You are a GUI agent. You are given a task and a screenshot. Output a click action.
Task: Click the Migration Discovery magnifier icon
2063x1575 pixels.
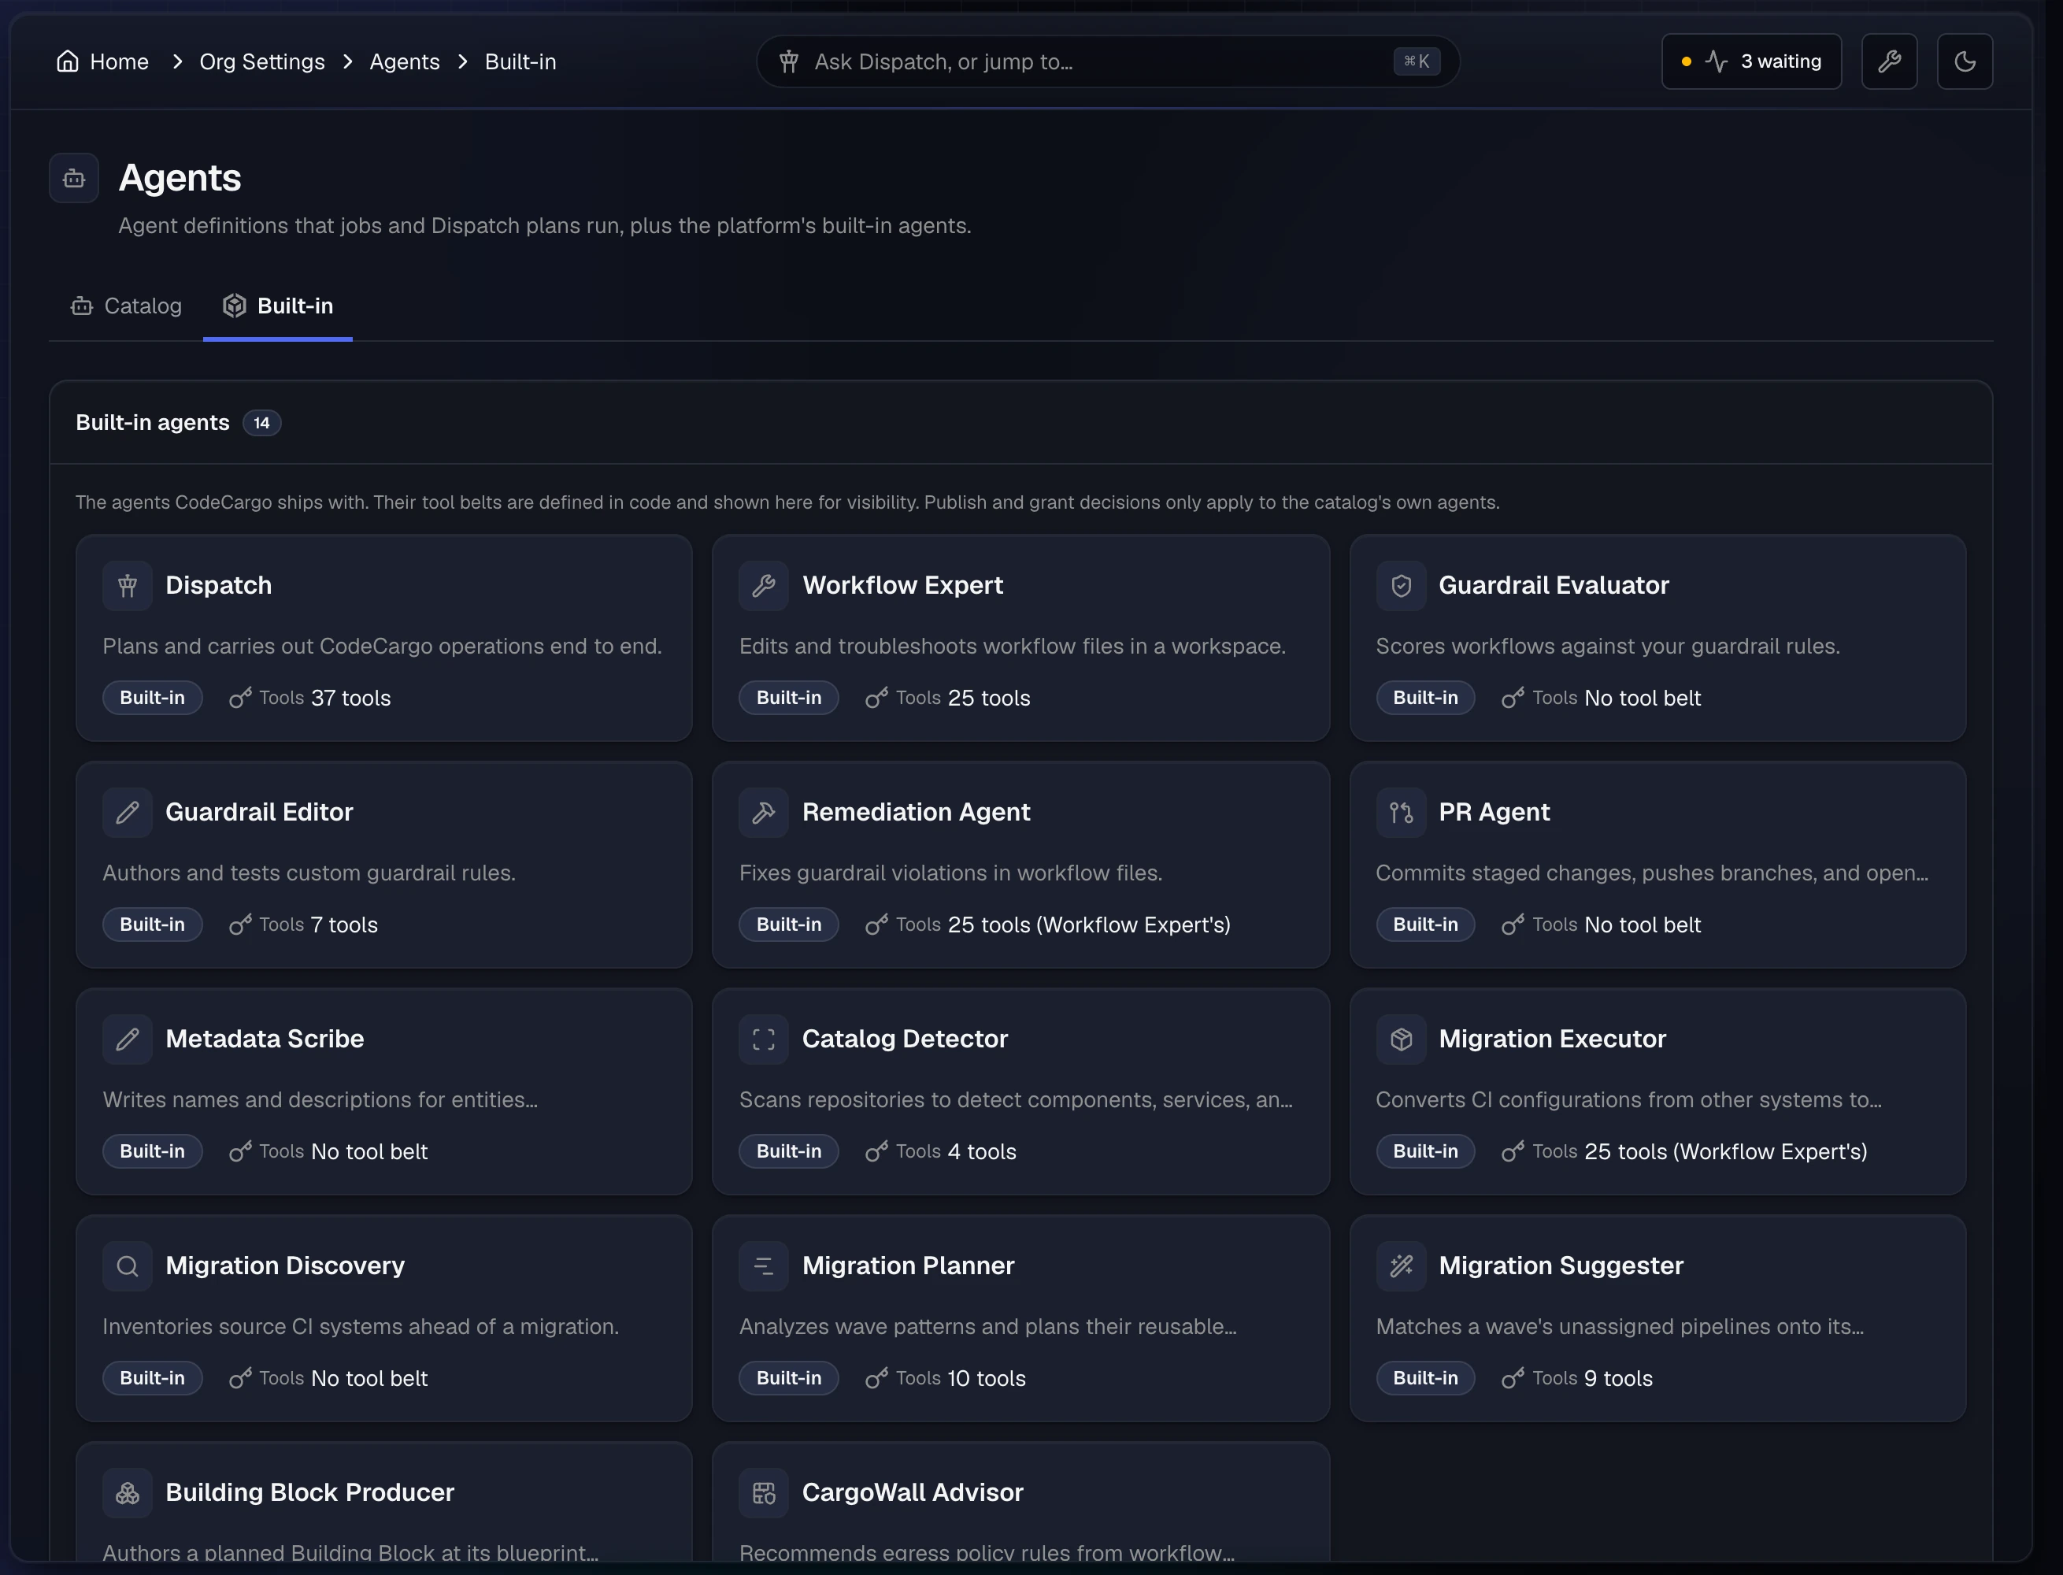coord(128,1266)
